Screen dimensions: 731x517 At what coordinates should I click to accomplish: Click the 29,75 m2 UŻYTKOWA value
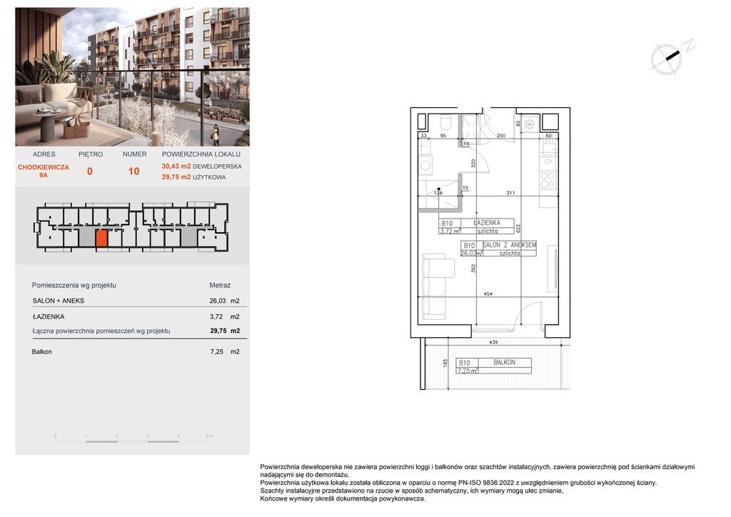coord(193,176)
